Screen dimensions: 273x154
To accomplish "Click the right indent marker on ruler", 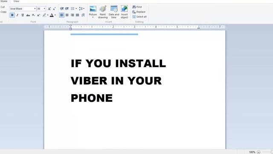I will [198, 27].
